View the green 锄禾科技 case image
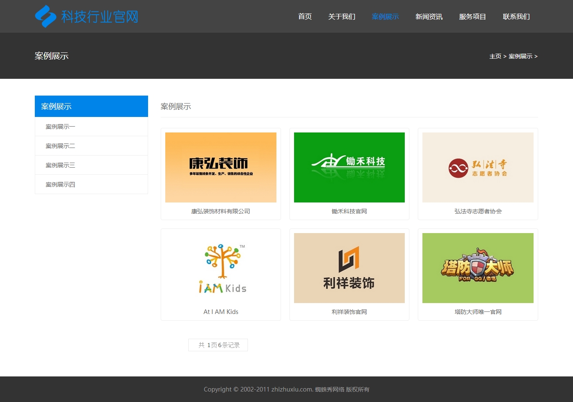The height and width of the screenshot is (402, 573). coord(349,167)
